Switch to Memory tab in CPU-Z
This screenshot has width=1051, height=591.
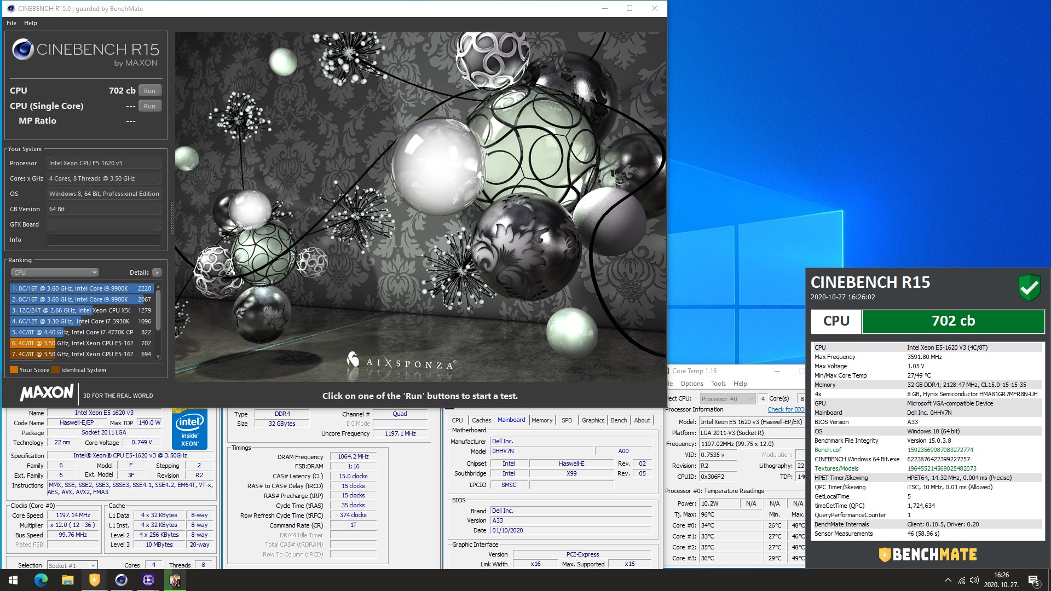[542, 420]
